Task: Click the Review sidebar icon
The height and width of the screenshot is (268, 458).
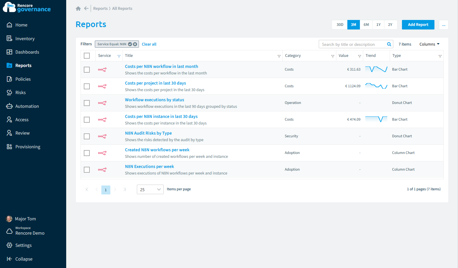Action: tap(10, 133)
